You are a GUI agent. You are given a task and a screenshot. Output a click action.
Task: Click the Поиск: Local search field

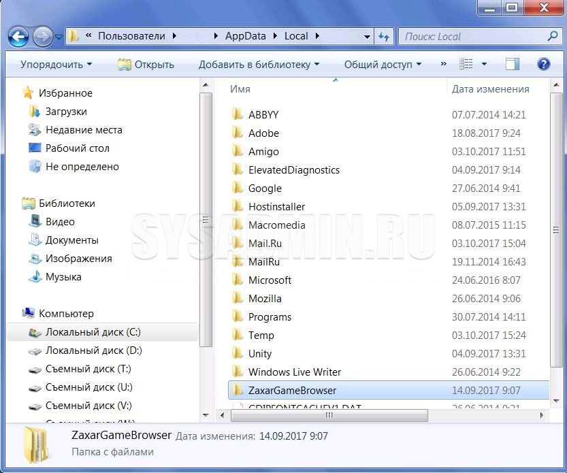pos(473,37)
